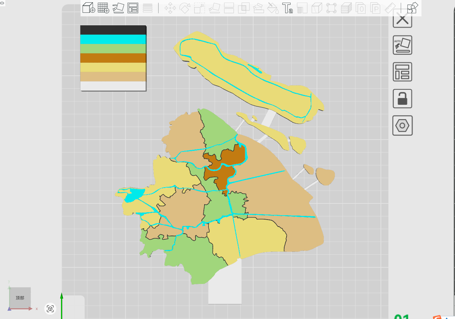Select the paint bucket color tool
This screenshot has width=455, height=319.
coord(273,8)
